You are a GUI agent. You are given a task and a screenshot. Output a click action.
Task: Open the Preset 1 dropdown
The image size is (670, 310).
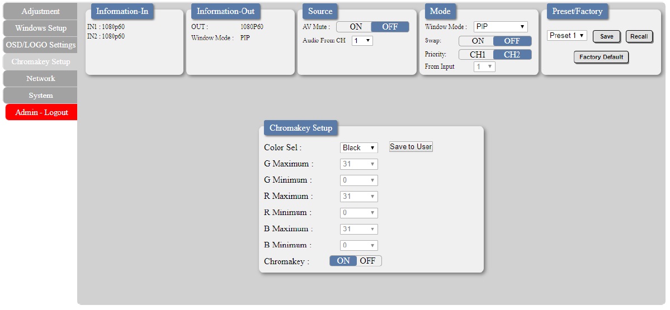[x=567, y=35]
